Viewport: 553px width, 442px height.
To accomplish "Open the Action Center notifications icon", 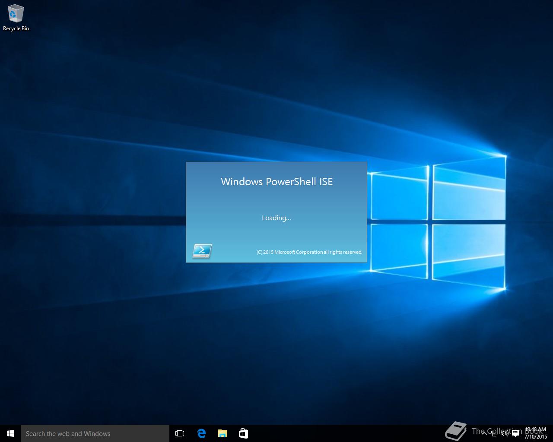I will tap(515, 433).
